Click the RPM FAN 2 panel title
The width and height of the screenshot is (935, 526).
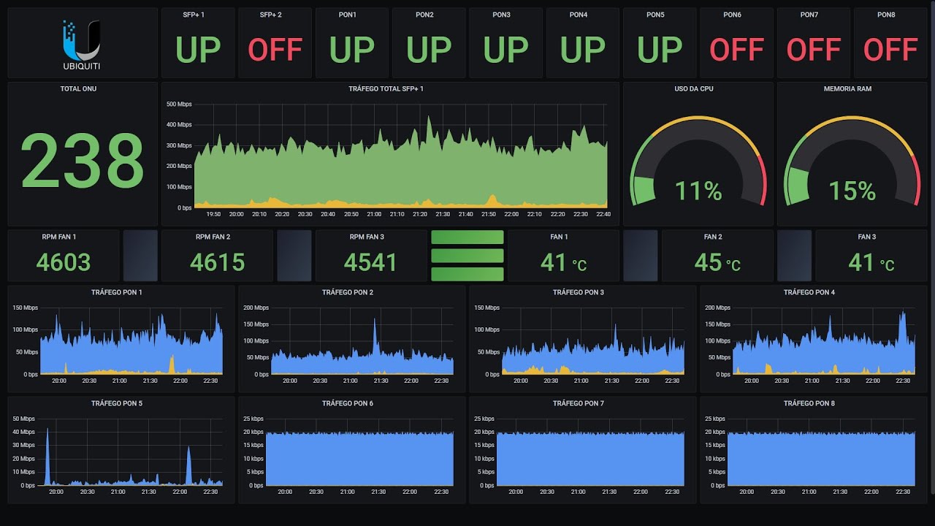pyautogui.click(x=213, y=237)
